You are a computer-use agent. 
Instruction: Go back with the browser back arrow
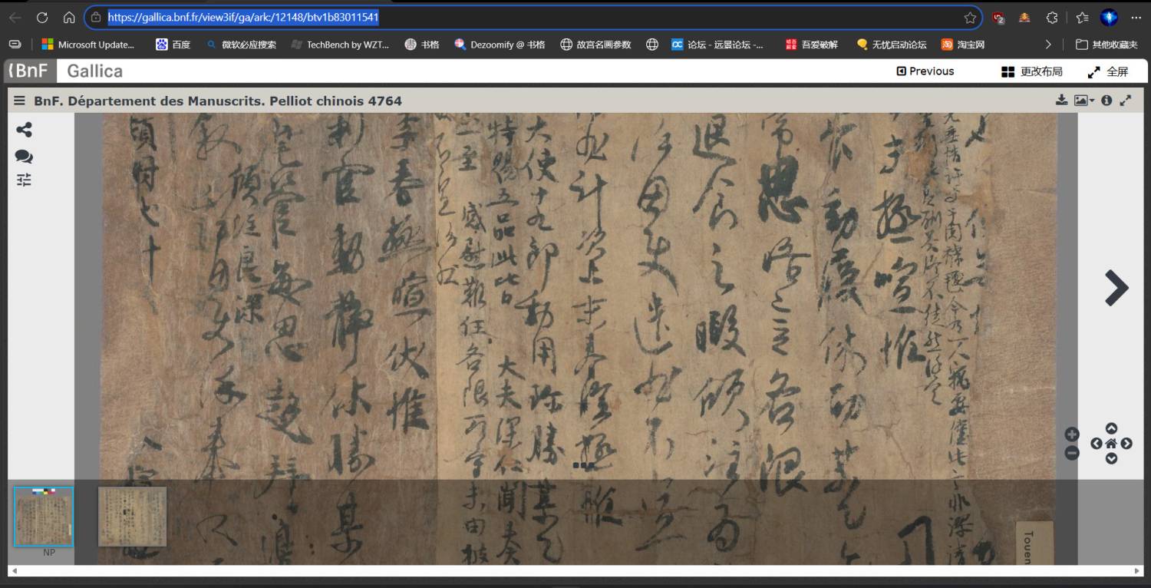pyautogui.click(x=15, y=17)
